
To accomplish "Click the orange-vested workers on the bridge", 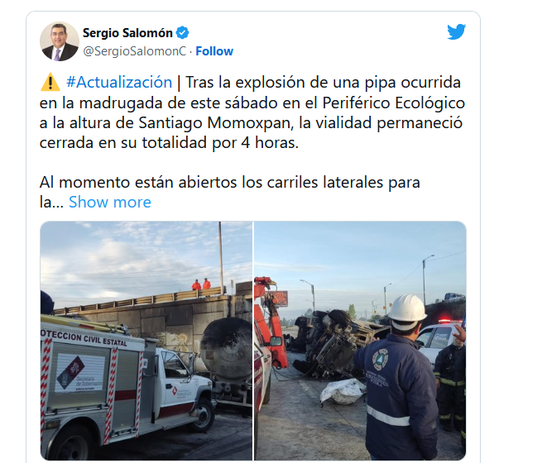I will 201,284.
